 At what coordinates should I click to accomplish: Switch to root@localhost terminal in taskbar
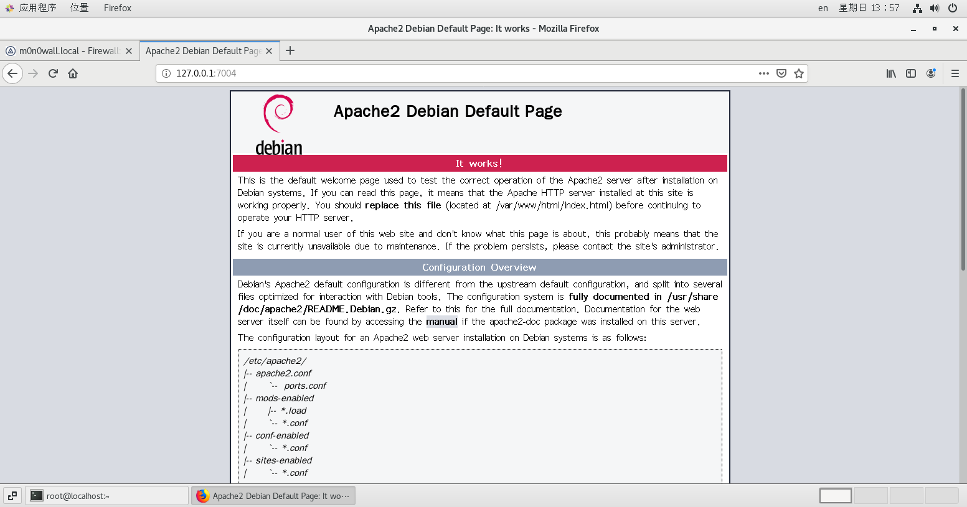point(106,496)
